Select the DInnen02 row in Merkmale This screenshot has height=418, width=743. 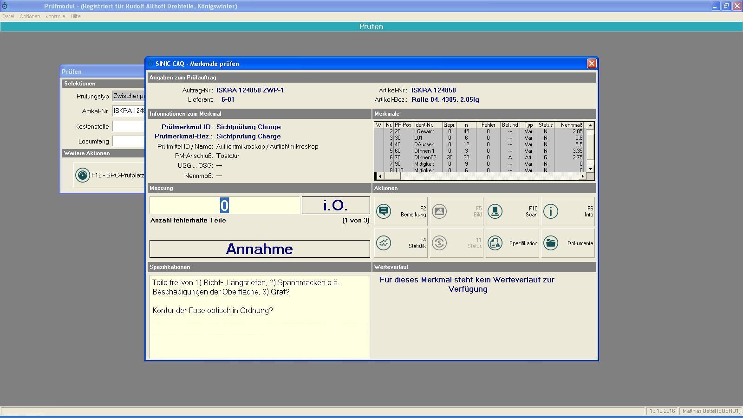pyautogui.click(x=425, y=157)
